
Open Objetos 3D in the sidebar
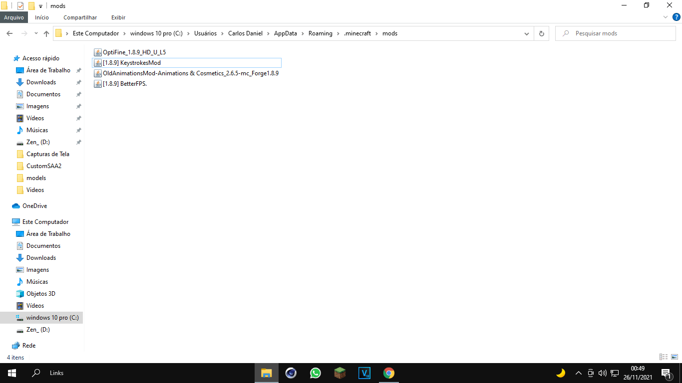(x=40, y=294)
